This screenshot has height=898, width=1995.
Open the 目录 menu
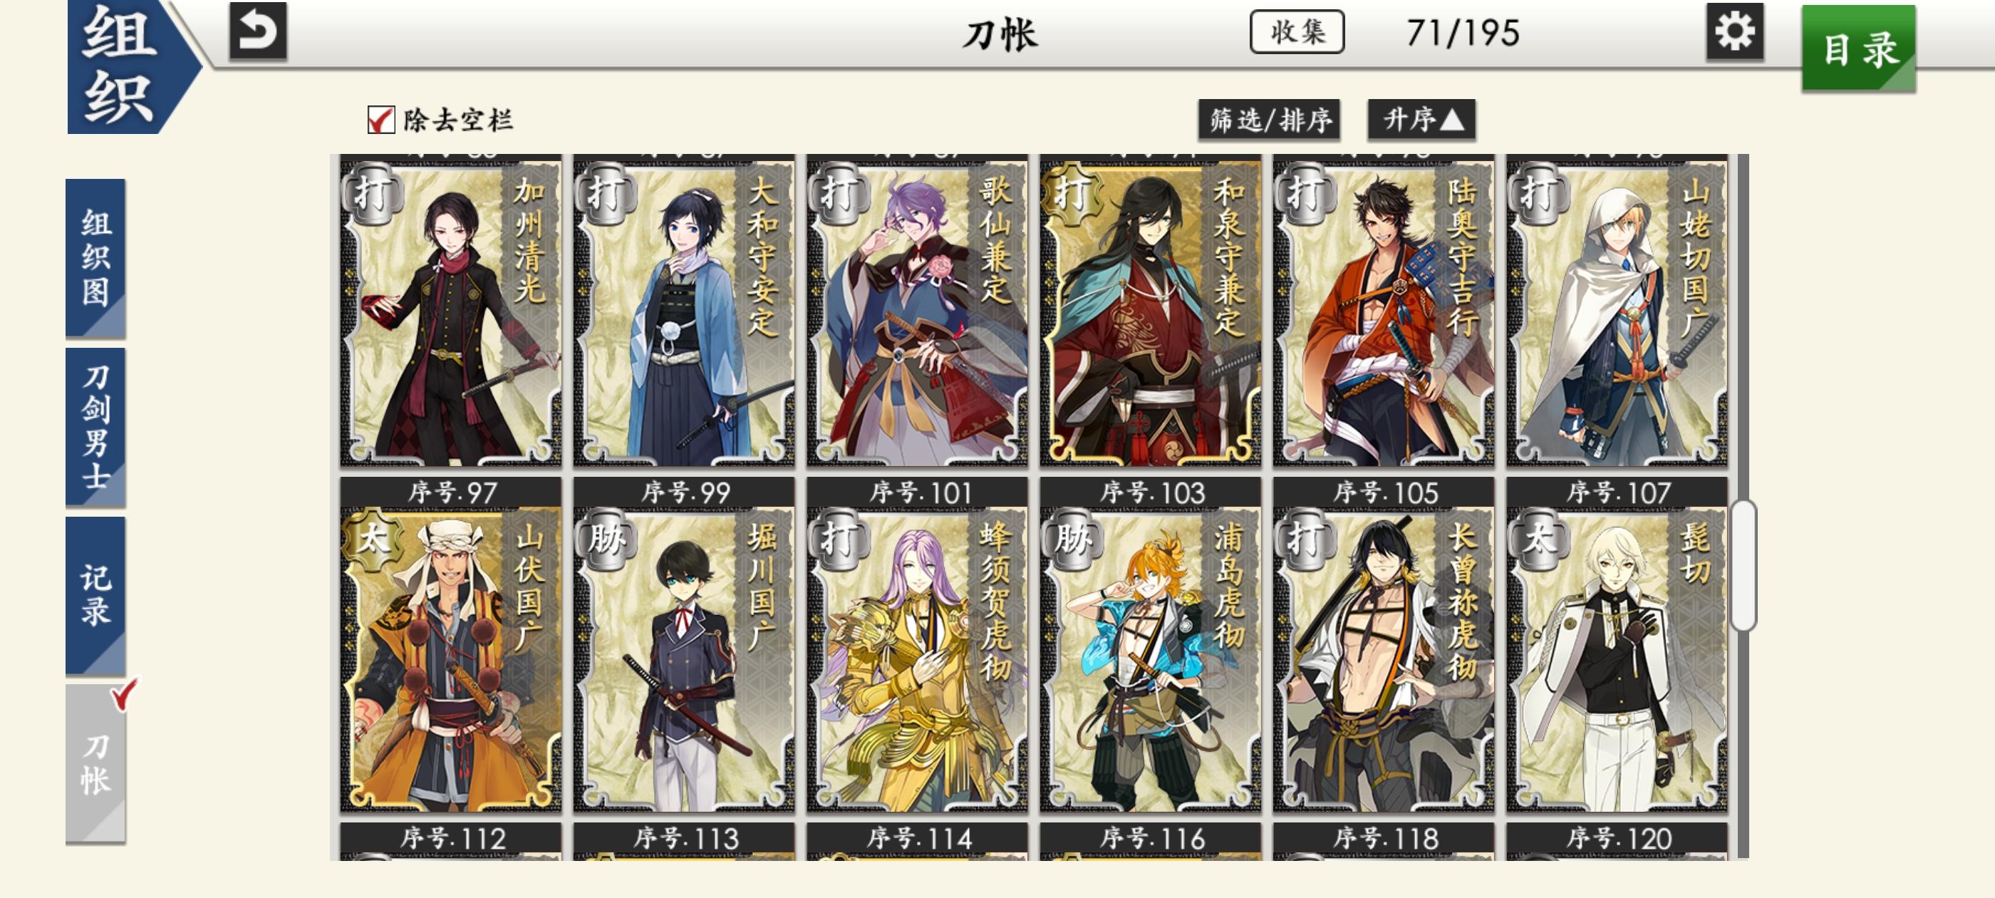[1859, 48]
